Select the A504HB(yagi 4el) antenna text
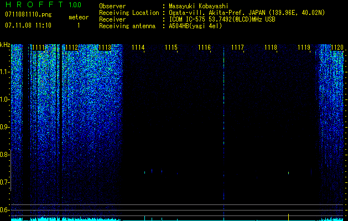 click(x=195, y=26)
